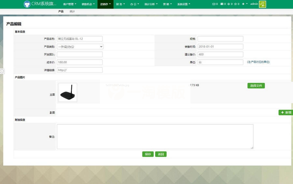This screenshot has width=293, height=184.
Task: Click the CRM system logo icon
Action: pos(27,4)
